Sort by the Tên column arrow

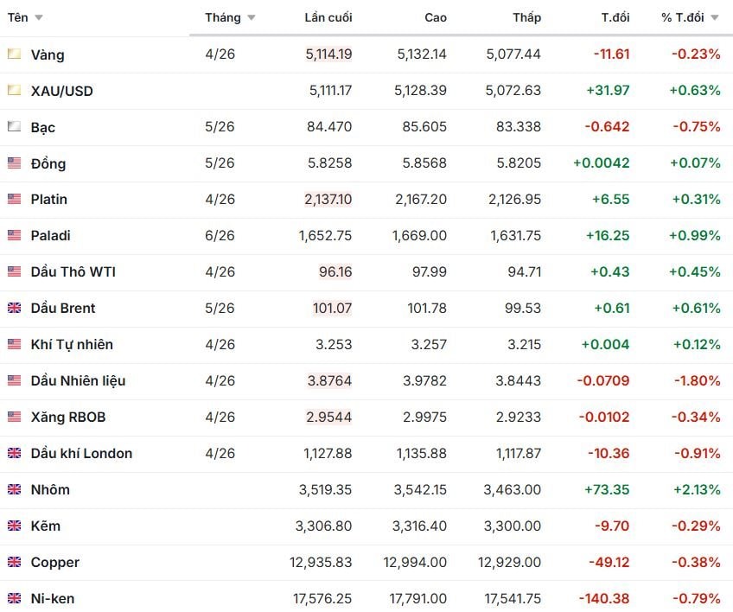pos(39,18)
